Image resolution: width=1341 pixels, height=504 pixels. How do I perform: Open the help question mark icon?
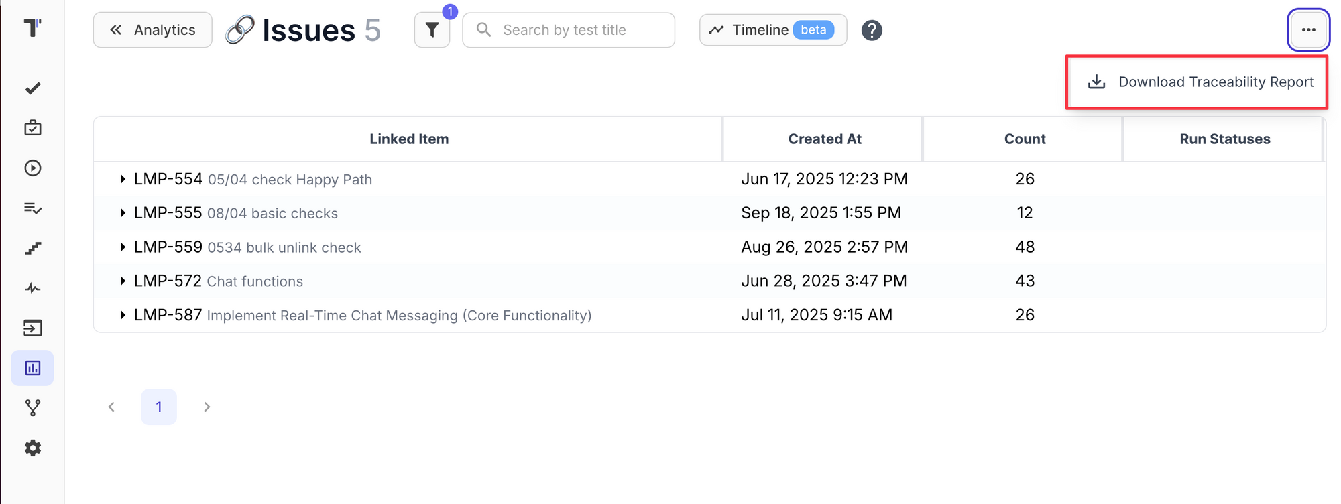click(872, 29)
